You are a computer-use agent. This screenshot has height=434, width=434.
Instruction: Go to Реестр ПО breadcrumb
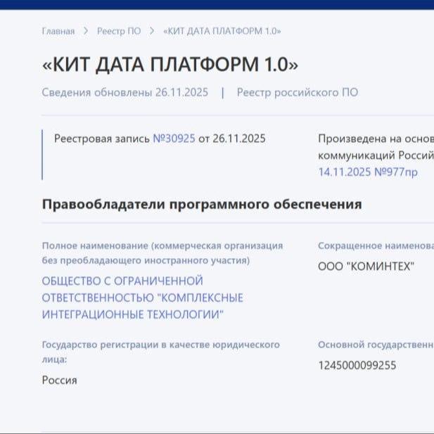click(118, 32)
